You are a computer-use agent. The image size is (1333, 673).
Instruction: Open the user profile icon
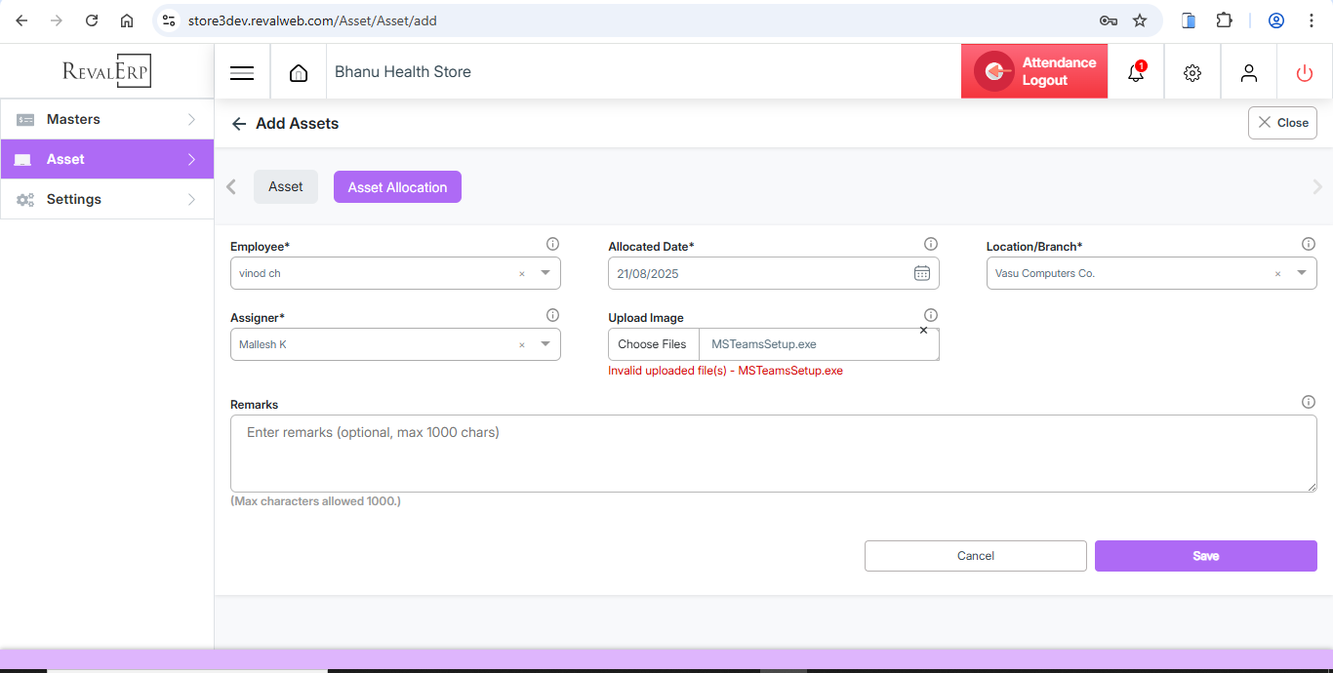tap(1248, 73)
